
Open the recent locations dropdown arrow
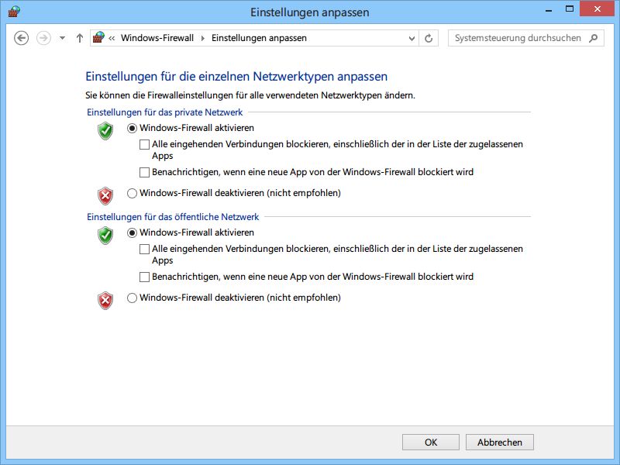click(x=62, y=38)
